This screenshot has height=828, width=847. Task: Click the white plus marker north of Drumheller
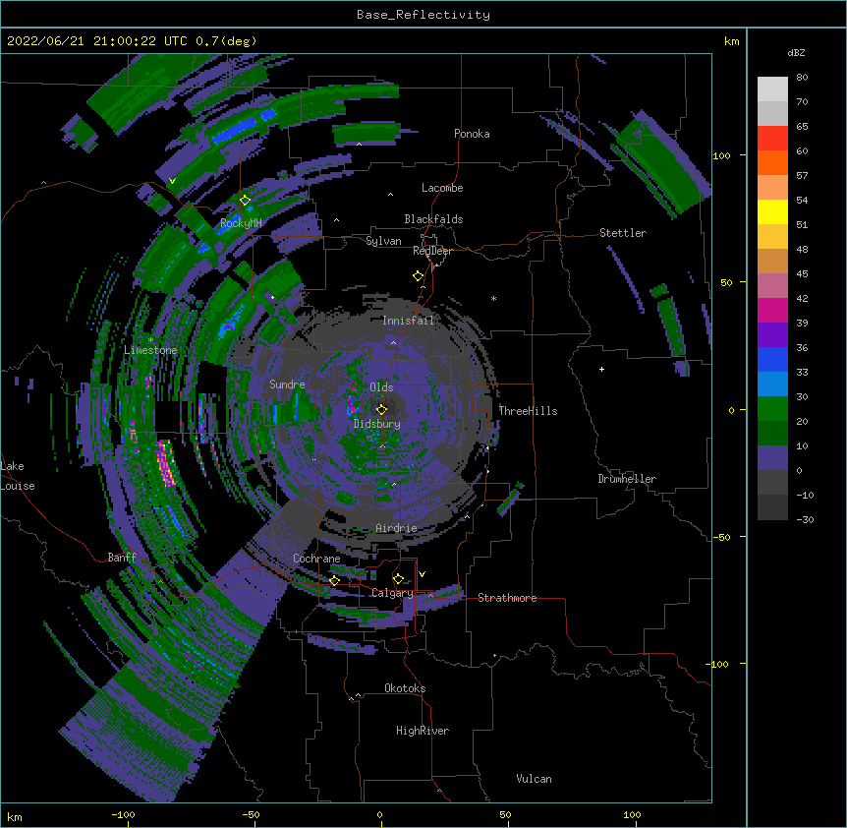(601, 369)
